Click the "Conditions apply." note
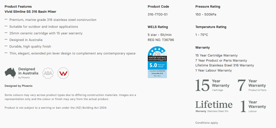276x128 pixels. tap(207, 123)
